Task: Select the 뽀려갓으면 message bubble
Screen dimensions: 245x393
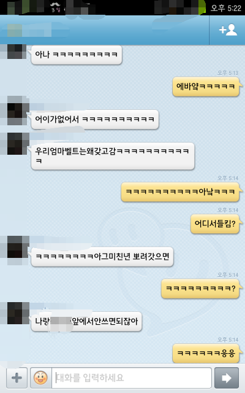Action: [102, 257]
